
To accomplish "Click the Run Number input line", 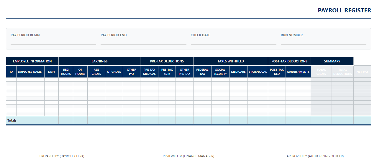I will pos(323,42).
